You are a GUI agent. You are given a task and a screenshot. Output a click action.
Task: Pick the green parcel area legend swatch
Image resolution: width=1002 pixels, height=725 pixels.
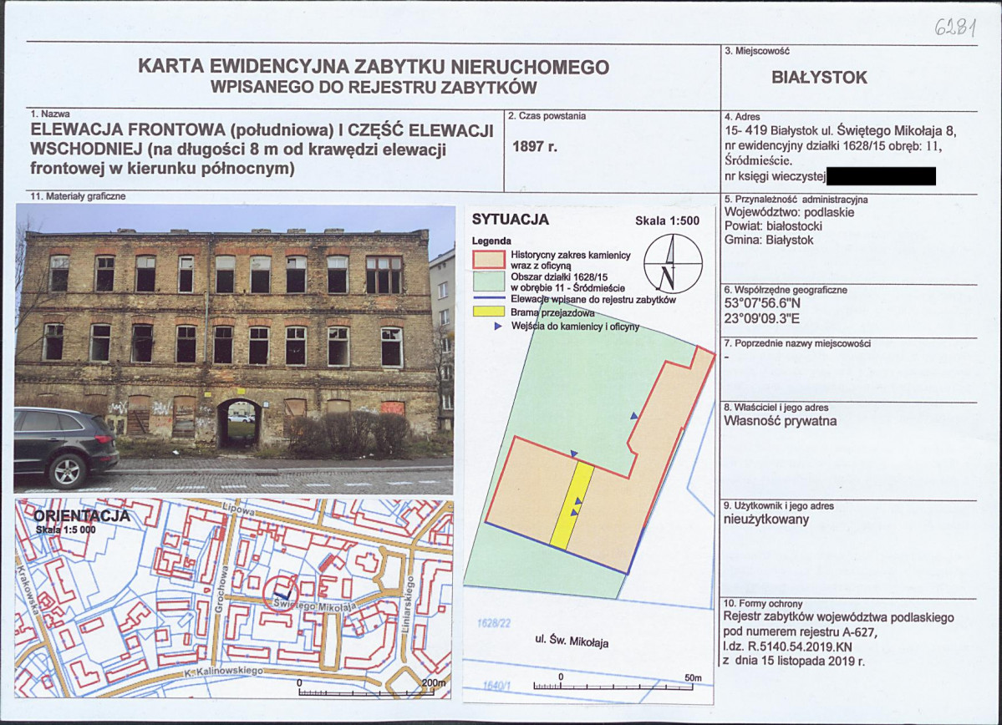tap(489, 281)
